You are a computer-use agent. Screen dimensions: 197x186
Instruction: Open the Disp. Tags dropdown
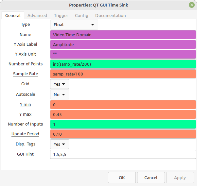pos(60,144)
